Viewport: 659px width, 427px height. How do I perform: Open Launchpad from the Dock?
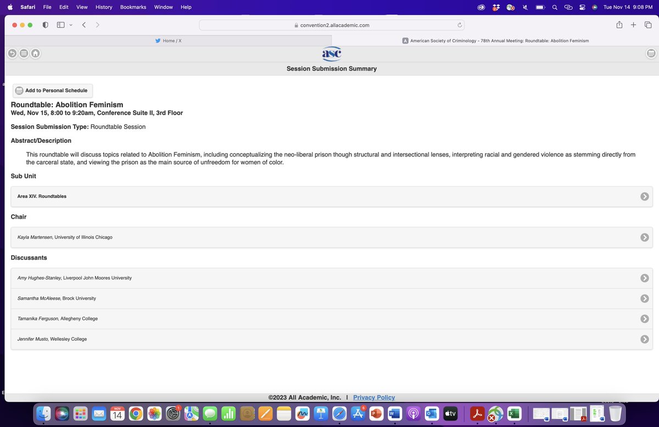(x=80, y=413)
